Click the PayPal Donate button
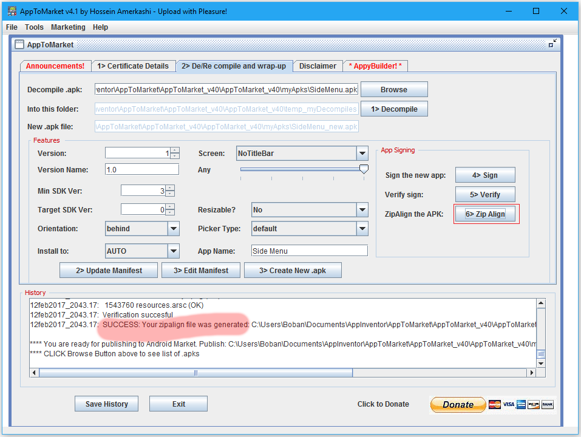Screen dimensions: 581x437 458,404
